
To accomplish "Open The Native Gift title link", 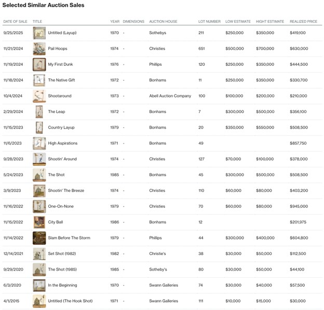I will tap(62, 80).
